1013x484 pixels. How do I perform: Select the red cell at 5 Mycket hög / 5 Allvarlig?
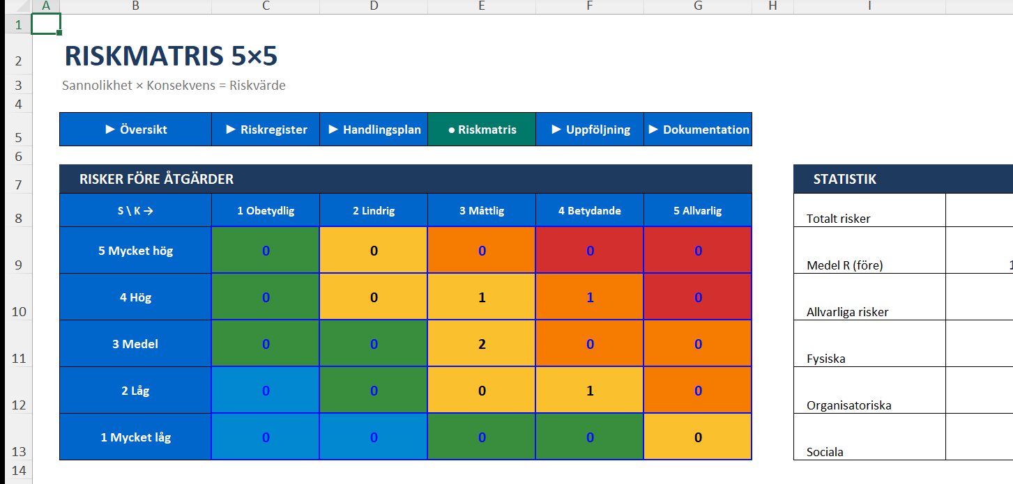coord(698,250)
